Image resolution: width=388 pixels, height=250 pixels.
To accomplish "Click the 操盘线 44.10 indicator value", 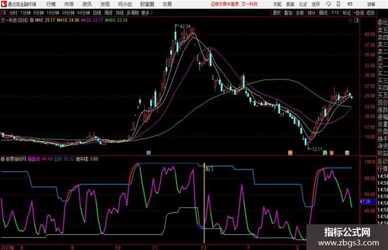I will click(40, 159).
